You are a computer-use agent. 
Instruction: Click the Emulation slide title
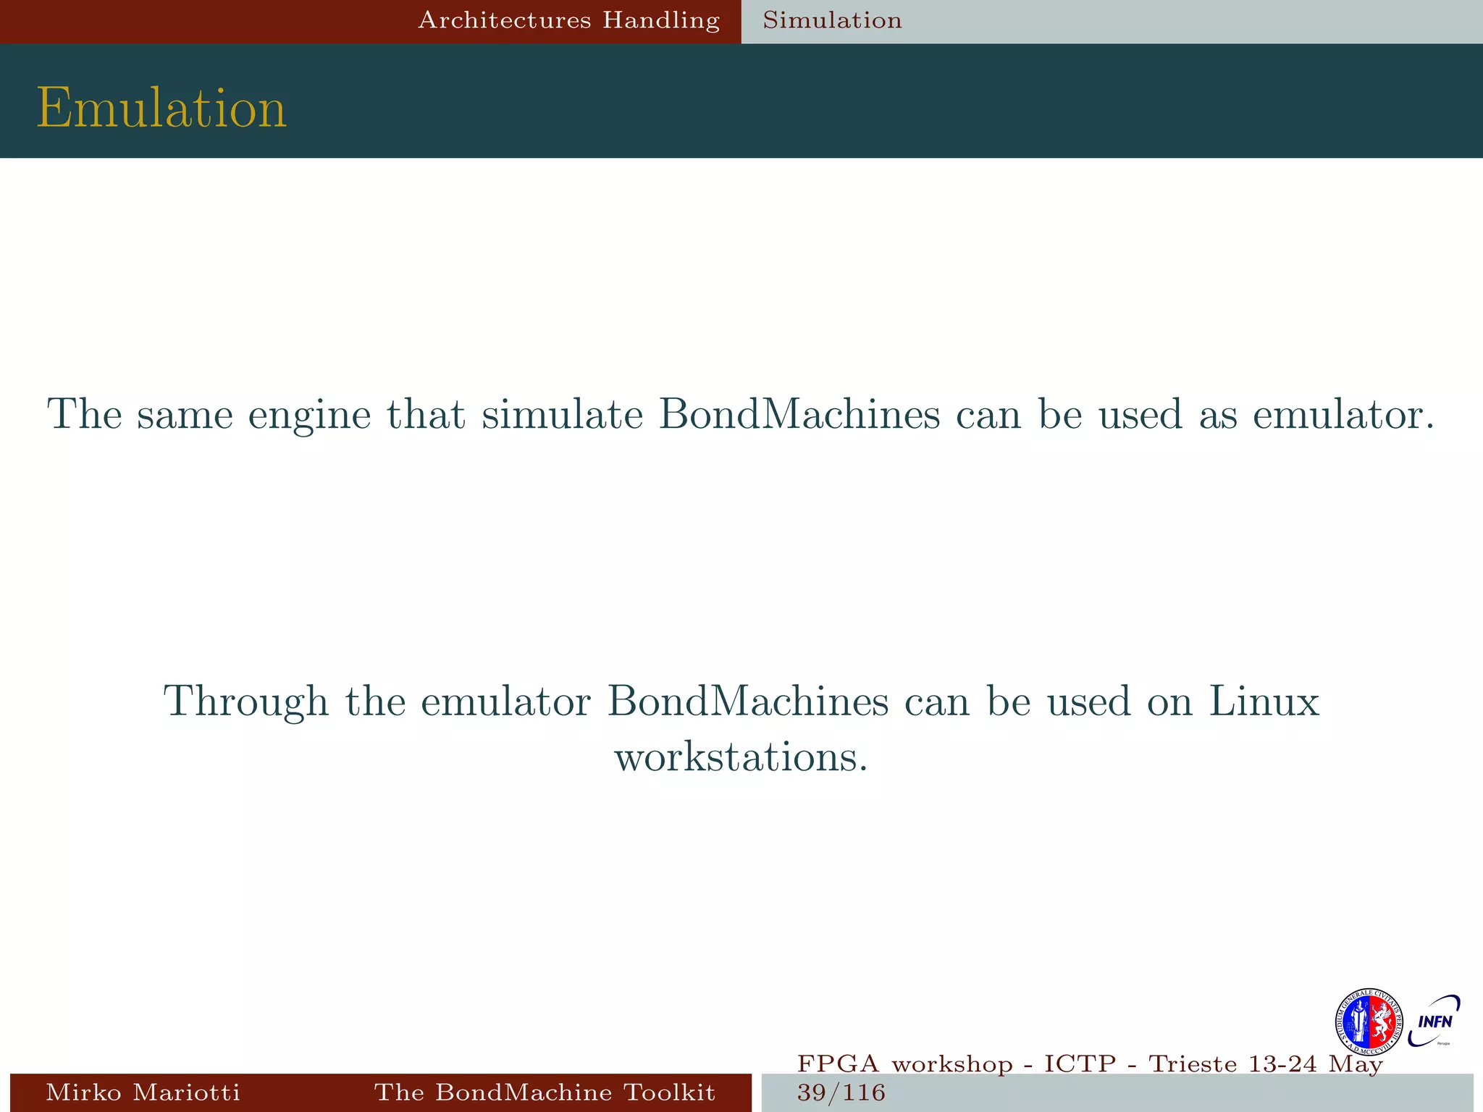pos(162,108)
